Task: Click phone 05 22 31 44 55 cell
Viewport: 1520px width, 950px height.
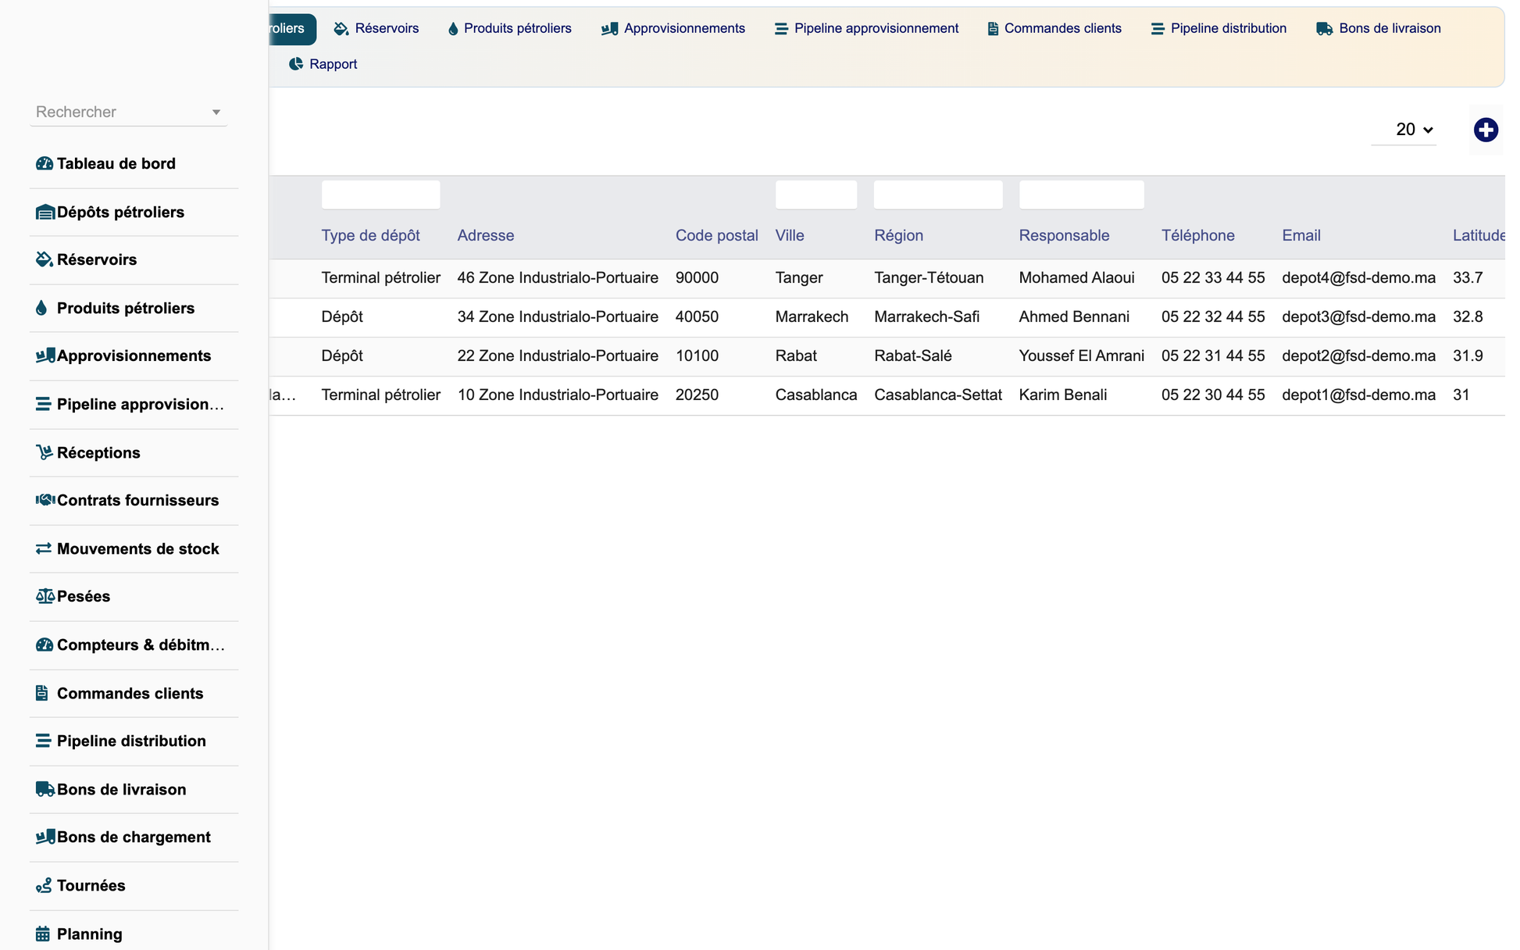Action: (x=1213, y=356)
